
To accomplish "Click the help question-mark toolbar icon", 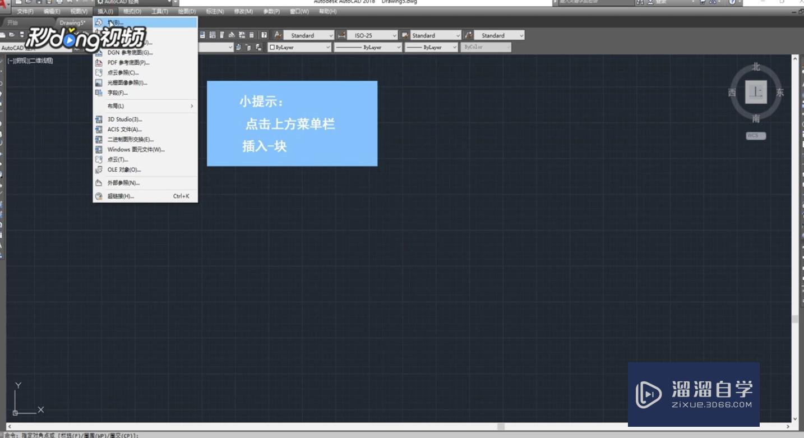I will click(x=264, y=35).
